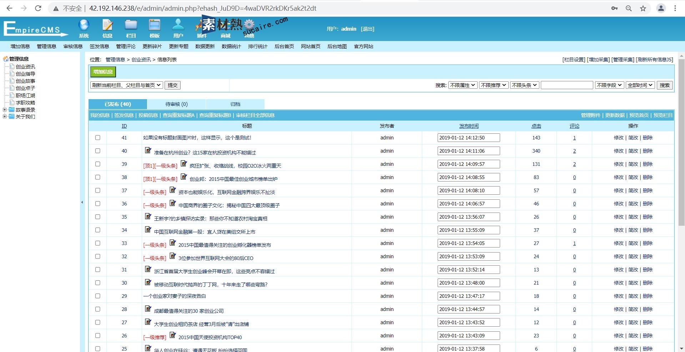This screenshot has height=352, width=685.
Task: Click the site security warning icon
Action: coord(56,9)
